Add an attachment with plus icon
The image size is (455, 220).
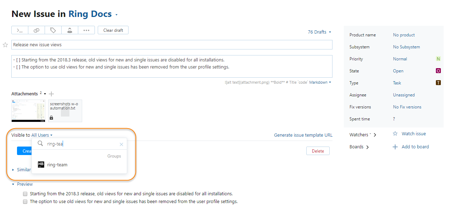point(51,94)
